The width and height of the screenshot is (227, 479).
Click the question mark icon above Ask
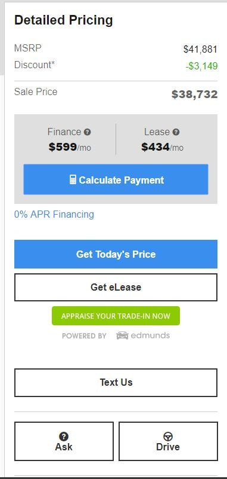point(64,436)
